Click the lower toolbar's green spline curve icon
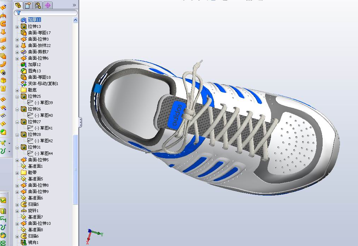 pos(3,227)
